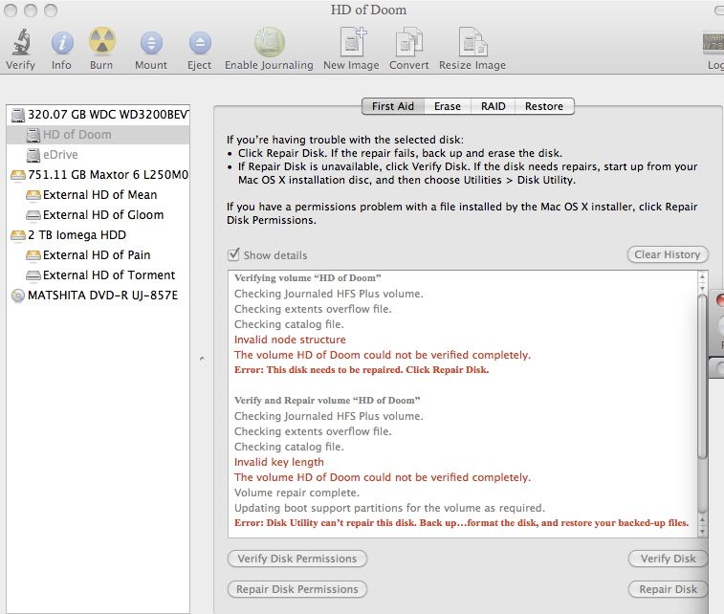This screenshot has height=614, width=724.
Task: Click the log scroll up arrow at top
Action: tap(702, 276)
